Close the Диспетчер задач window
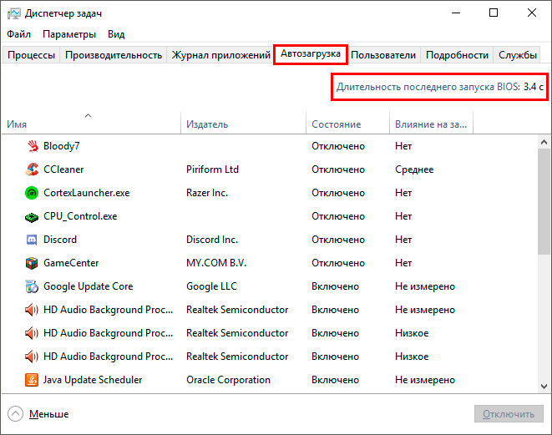The image size is (552, 435). (x=532, y=13)
